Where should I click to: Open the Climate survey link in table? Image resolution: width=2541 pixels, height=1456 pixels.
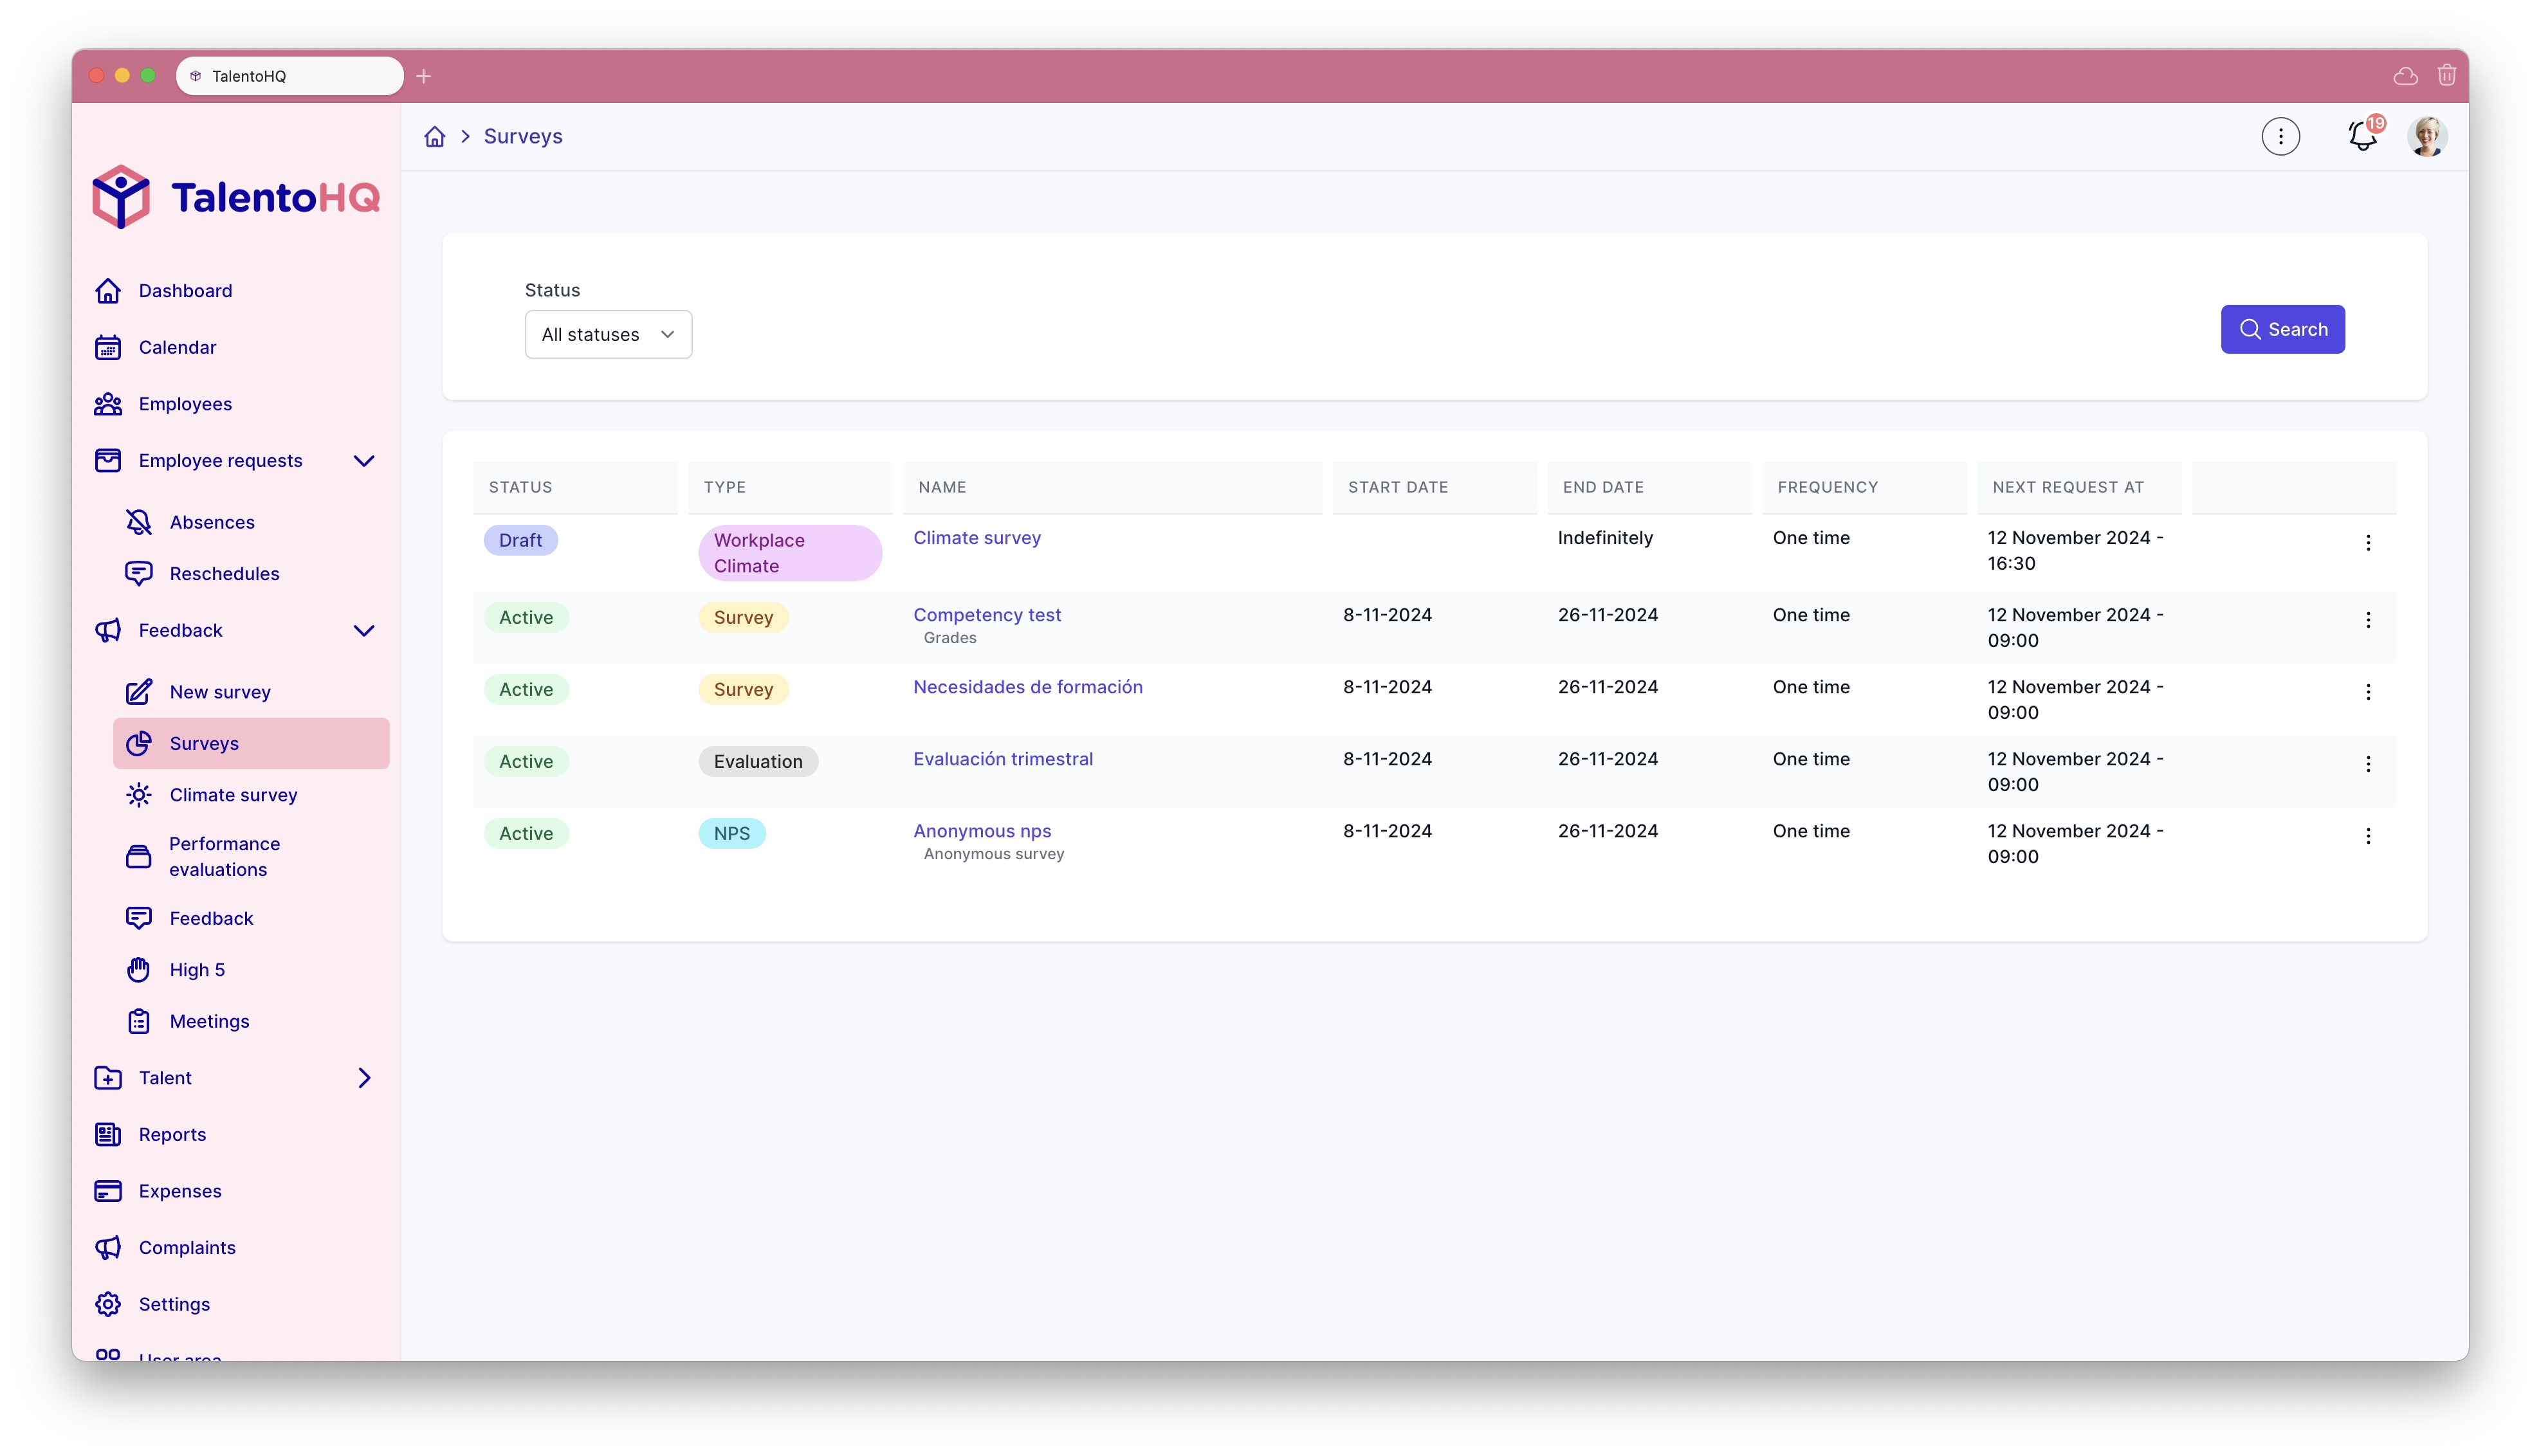[x=977, y=538]
